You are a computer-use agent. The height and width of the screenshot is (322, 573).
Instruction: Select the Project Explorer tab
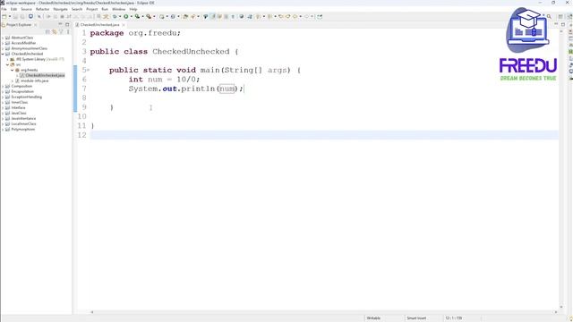[x=19, y=24]
